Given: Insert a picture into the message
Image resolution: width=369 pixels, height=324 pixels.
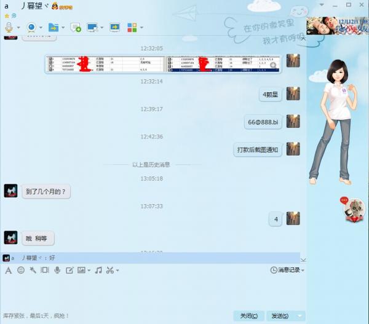Looking at the screenshot, I should (81, 270).
